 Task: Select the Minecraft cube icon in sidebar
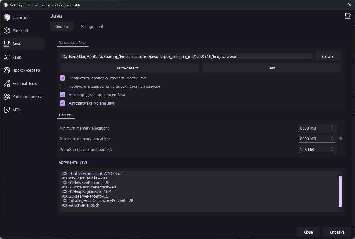tap(7, 31)
